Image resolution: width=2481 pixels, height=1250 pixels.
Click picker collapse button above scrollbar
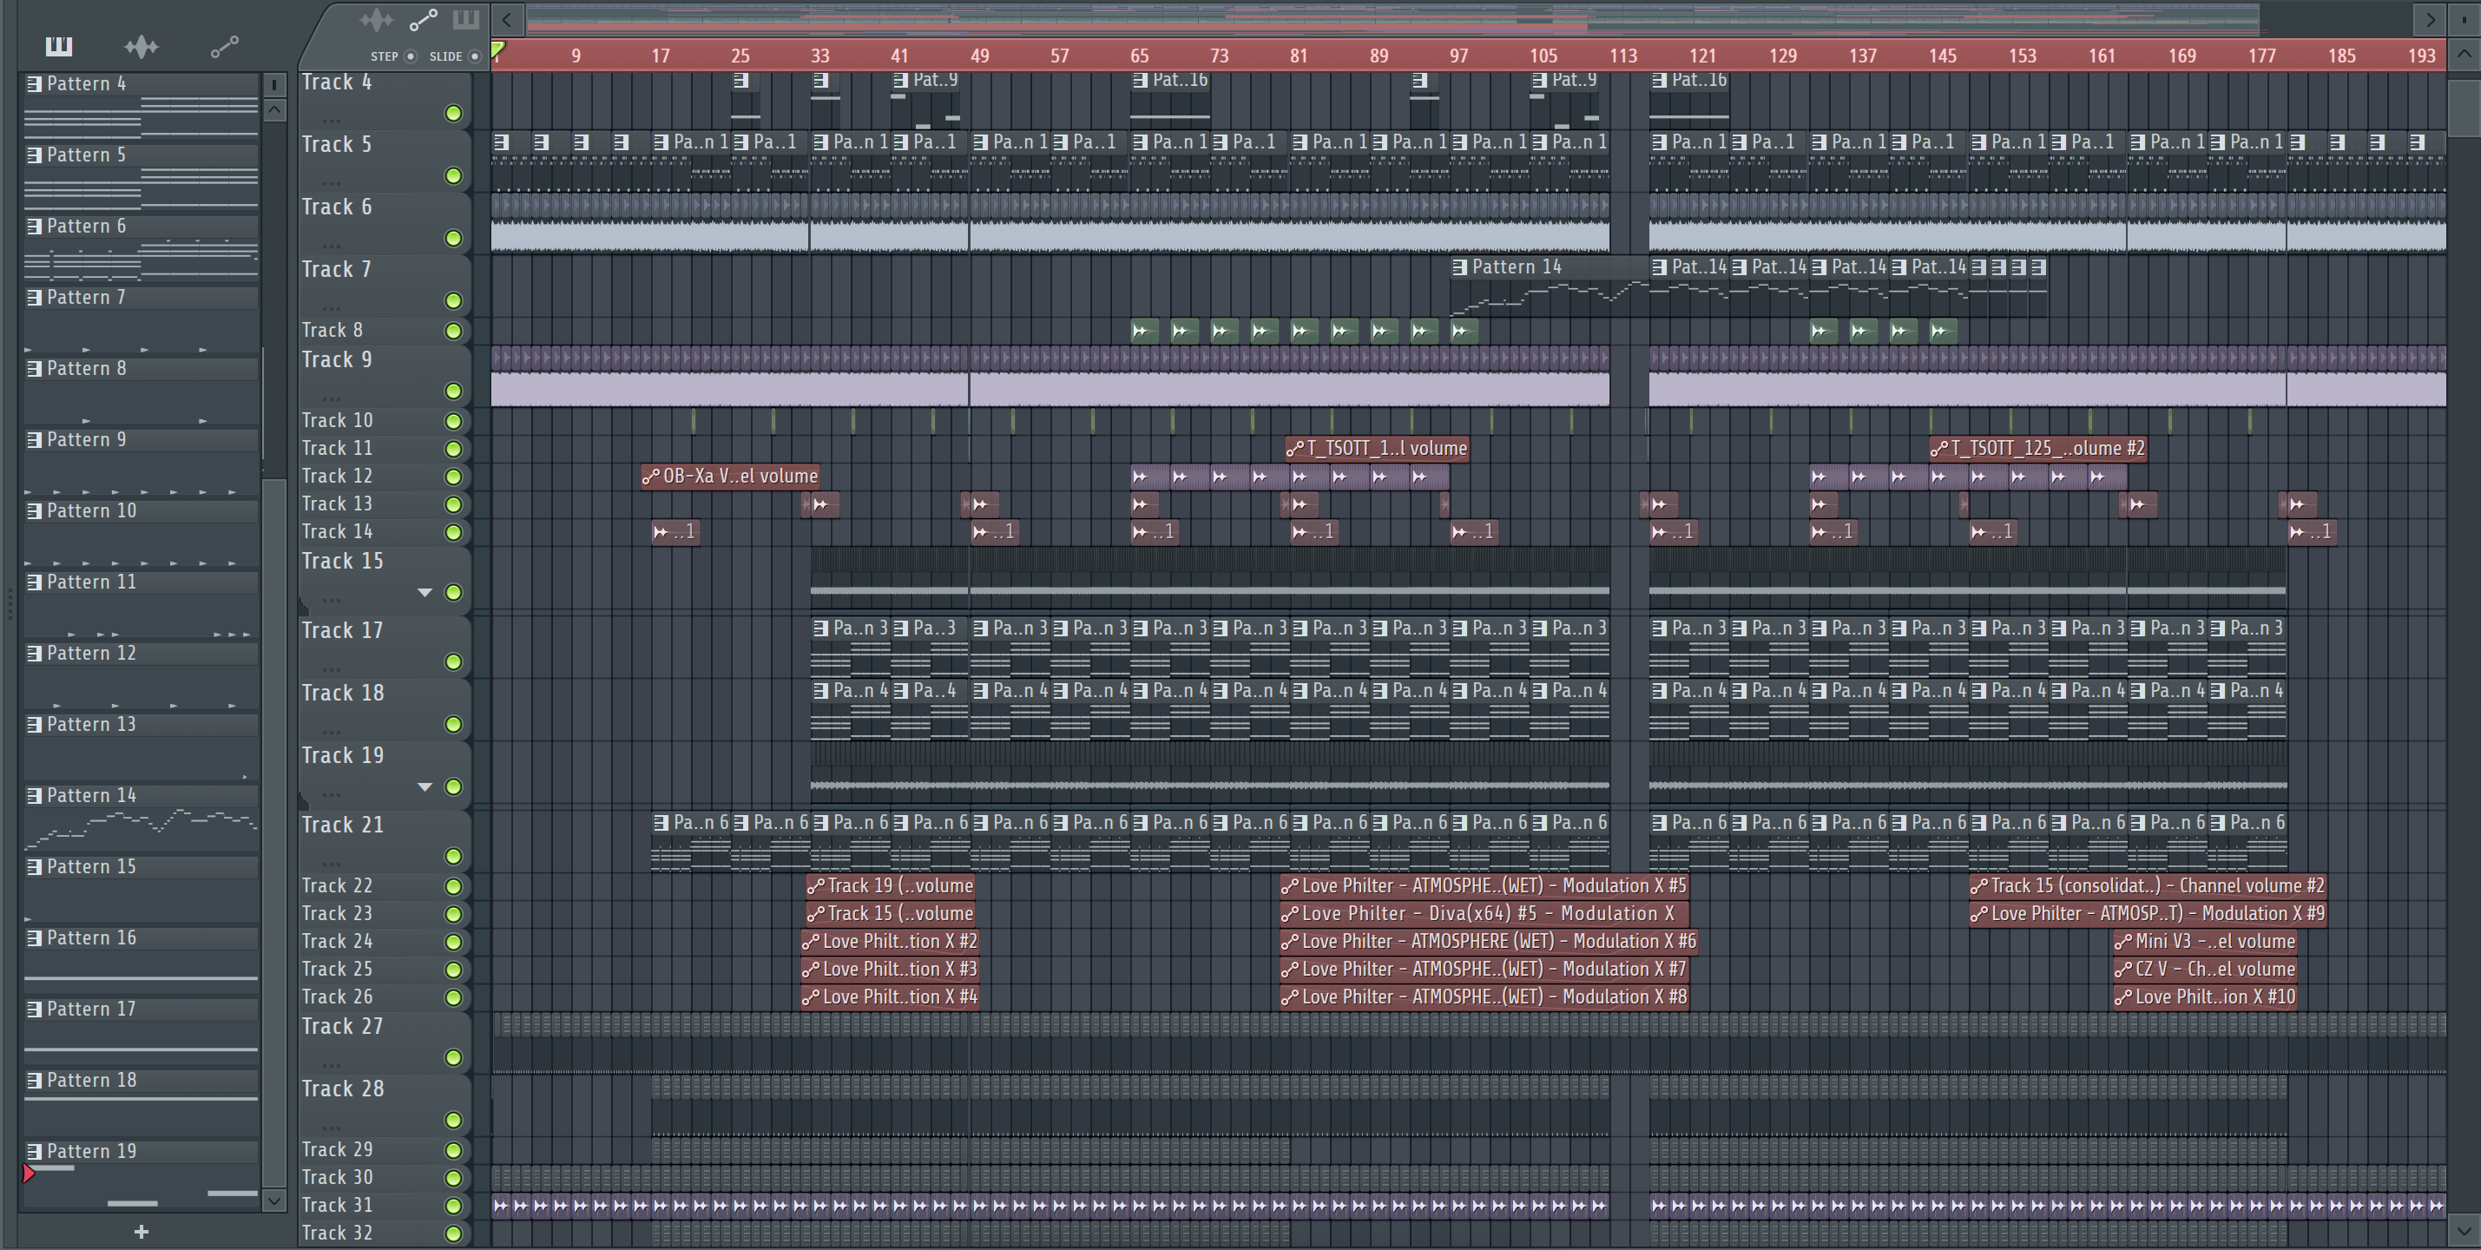[x=274, y=85]
